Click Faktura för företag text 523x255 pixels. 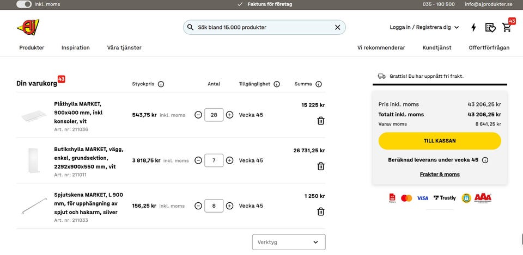coord(270,4)
